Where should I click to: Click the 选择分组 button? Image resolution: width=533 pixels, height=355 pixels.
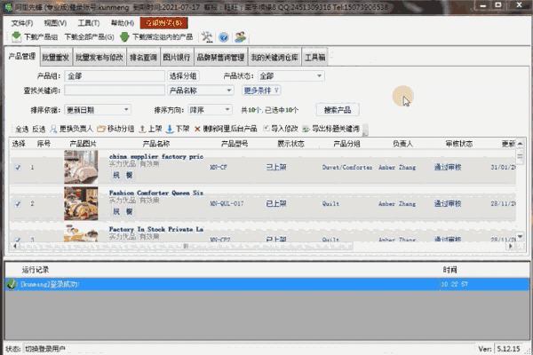(x=183, y=75)
